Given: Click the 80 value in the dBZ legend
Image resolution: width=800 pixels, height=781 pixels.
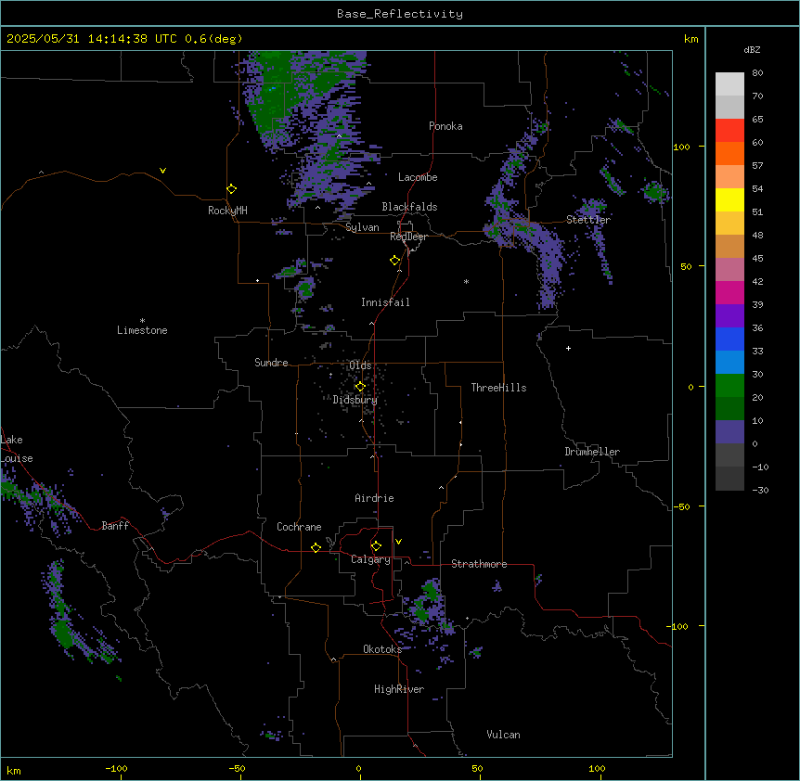Looking at the screenshot, I should [x=757, y=73].
